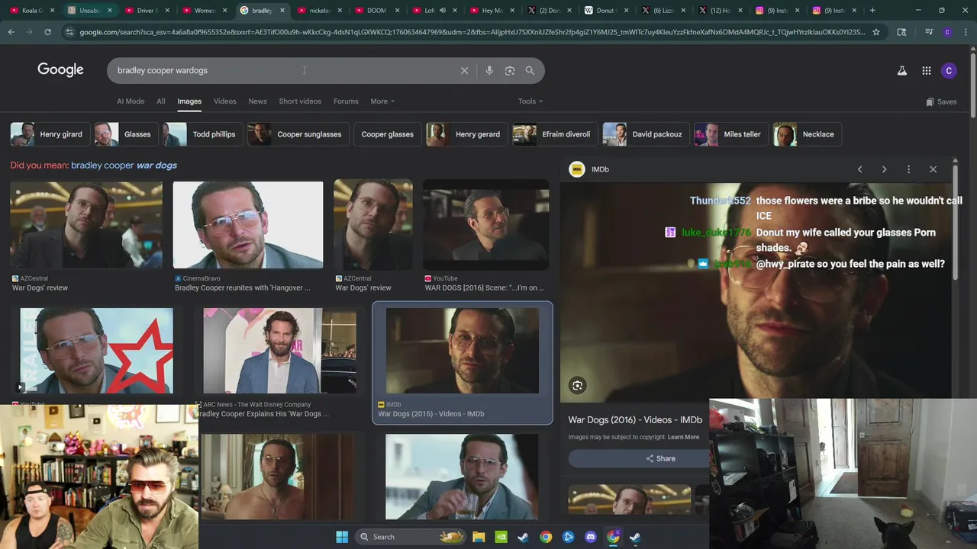Open 'War Dogs (2016) - Videos - IMDb' panel title
977x549 pixels.
coord(635,420)
